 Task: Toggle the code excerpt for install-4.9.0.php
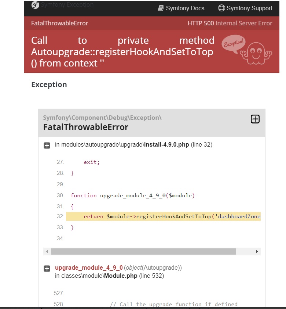coord(47,145)
